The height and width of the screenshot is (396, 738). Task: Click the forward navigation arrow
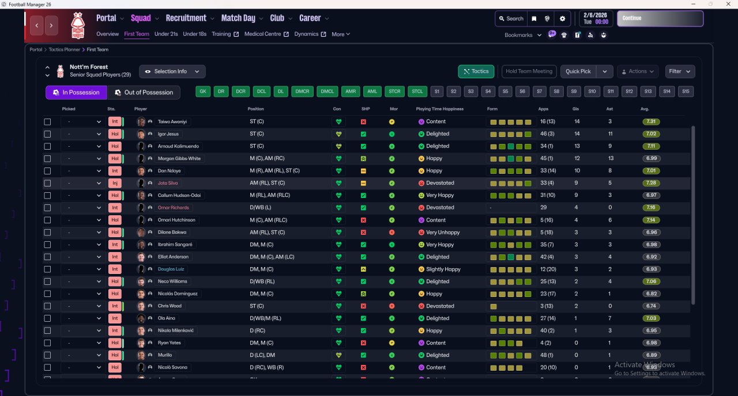(51, 25)
